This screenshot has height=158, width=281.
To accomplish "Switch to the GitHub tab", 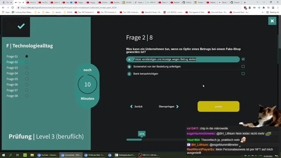I will pos(187,3).
